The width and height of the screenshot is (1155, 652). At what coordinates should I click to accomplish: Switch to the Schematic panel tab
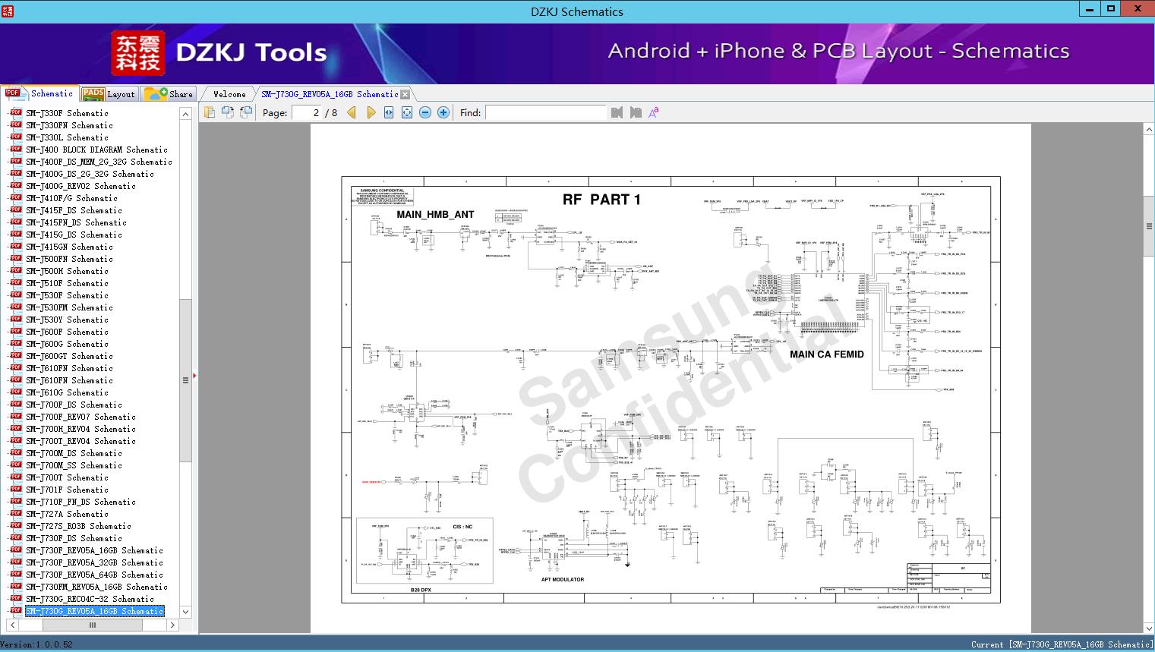click(39, 93)
